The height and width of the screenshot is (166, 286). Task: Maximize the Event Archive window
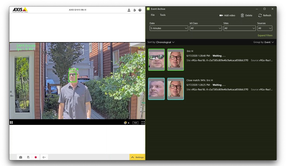point(265,9)
